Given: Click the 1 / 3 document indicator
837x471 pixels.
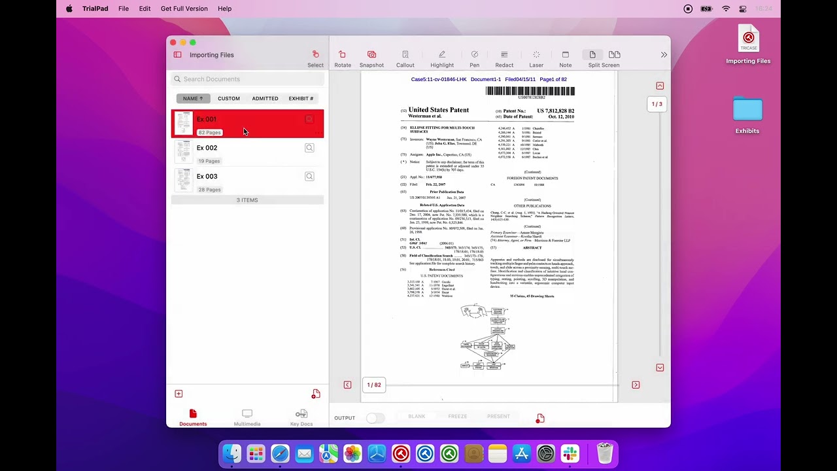Looking at the screenshot, I should pos(657,104).
